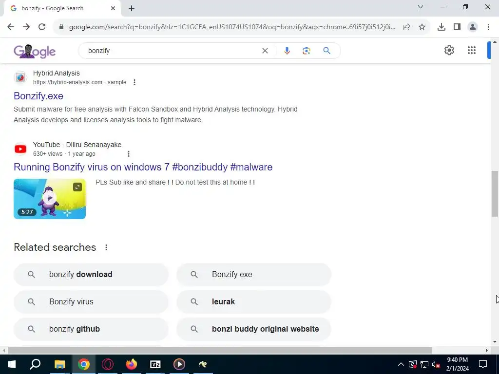499x374 pixels.
Task: Share this page from the address bar
Action: [406, 27]
